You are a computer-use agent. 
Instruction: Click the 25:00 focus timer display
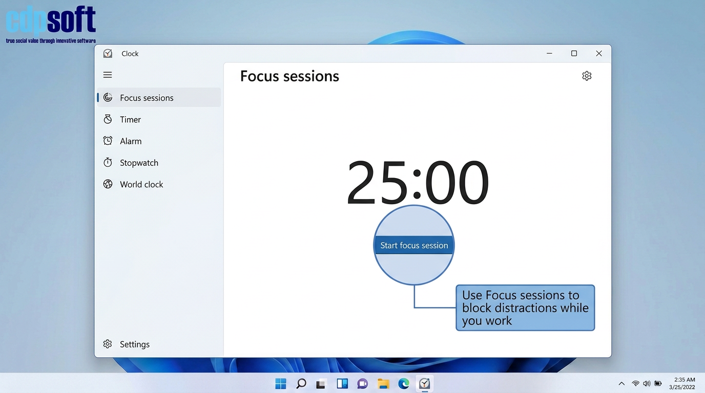[418, 183]
